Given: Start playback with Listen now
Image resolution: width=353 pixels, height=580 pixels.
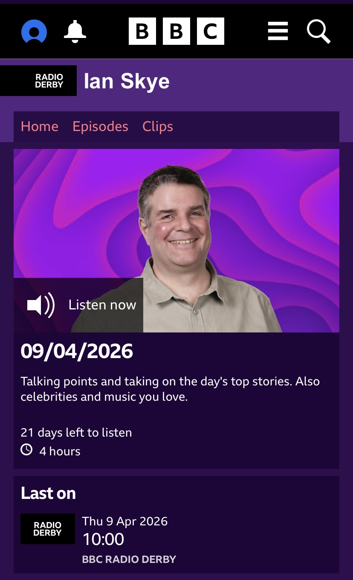Looking at the screenshot, I should tap(78, 305).
